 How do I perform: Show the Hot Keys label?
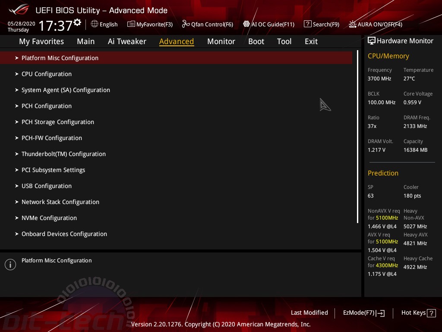point(413,313)
